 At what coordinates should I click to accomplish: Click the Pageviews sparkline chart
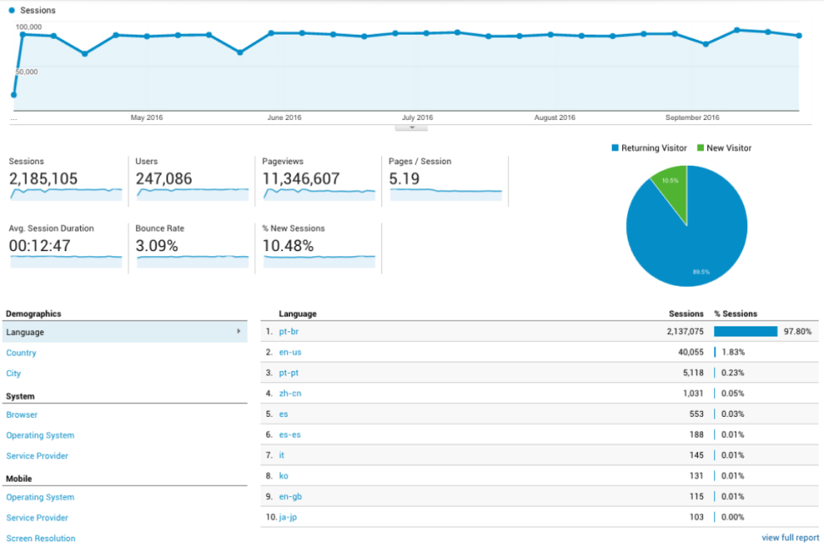click(319, 193)
